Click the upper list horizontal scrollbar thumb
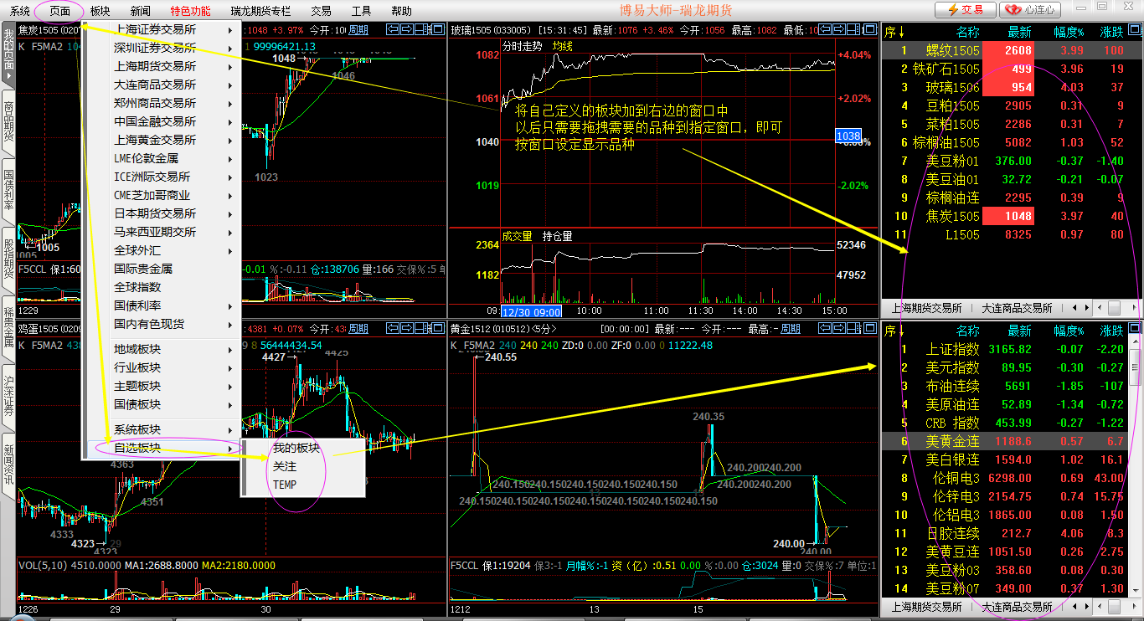This screenshot has height=621, width=1144. click(1114, 308)
